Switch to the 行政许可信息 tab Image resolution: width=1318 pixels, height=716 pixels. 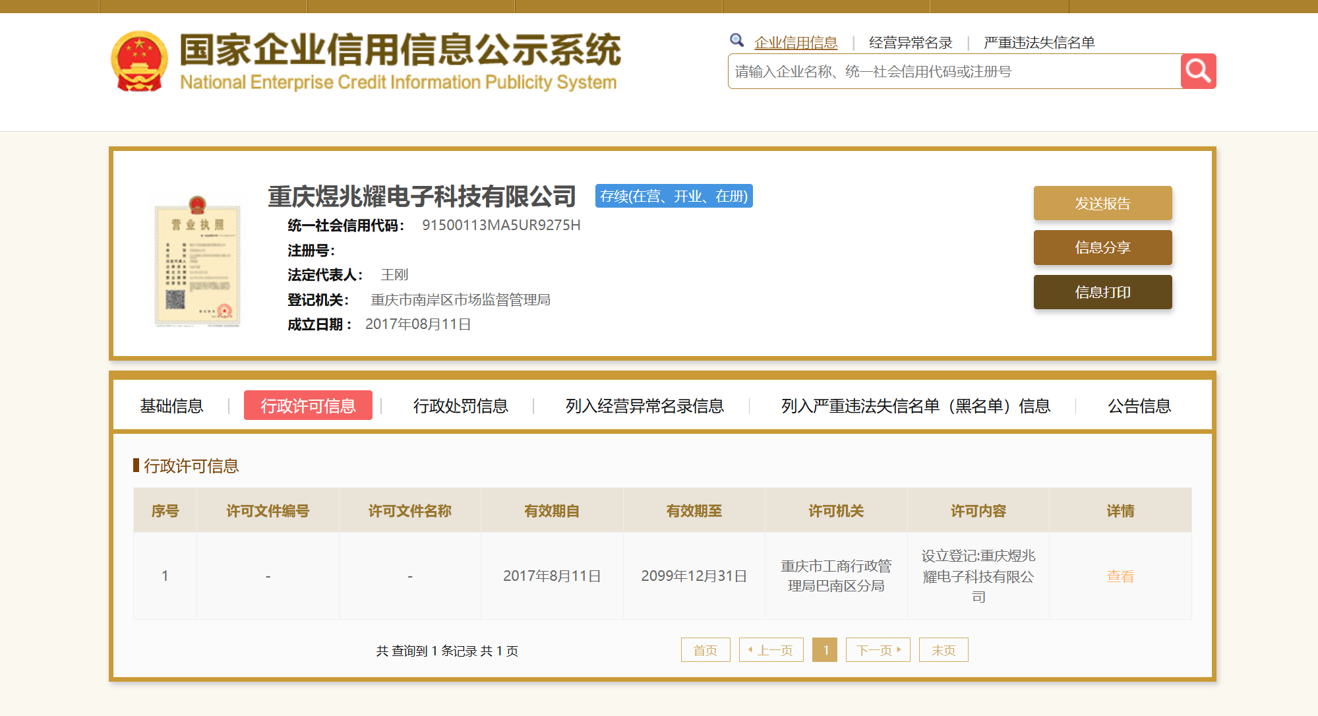click(x=308, y=405)
